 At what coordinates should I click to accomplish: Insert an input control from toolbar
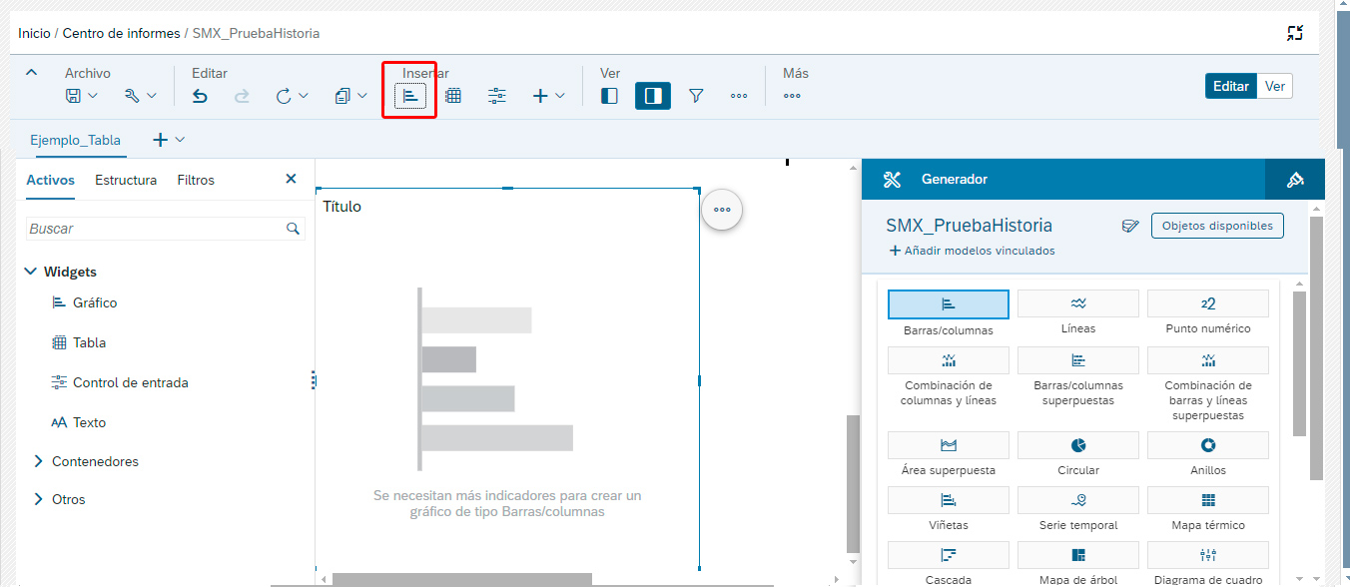click(497, 96)
